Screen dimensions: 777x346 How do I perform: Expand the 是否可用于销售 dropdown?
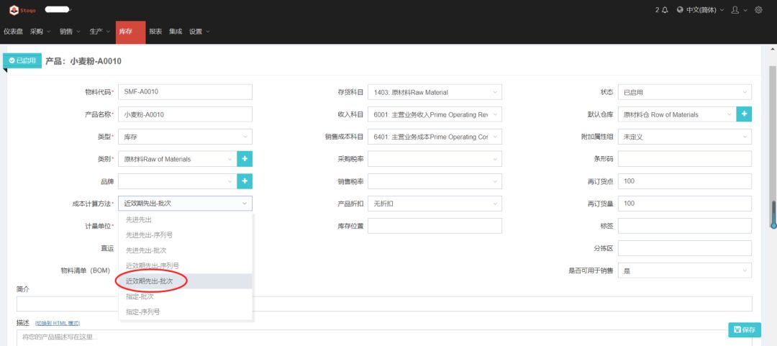[684, 270]
